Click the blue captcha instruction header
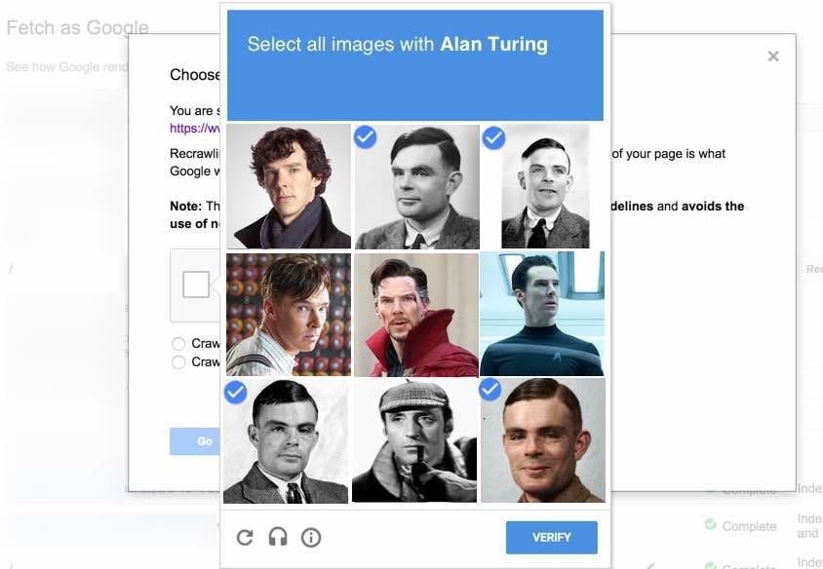 click(415, 65)
